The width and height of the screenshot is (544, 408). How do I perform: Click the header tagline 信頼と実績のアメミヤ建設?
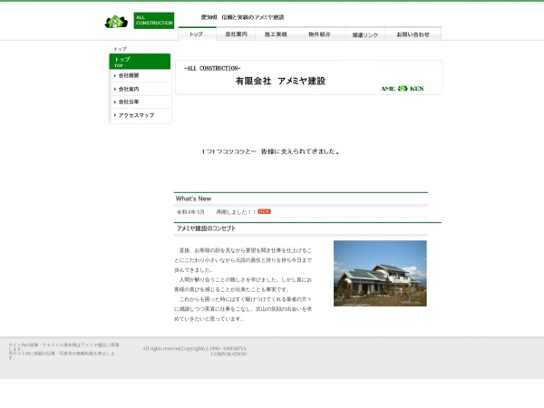[x=253, y=17]
